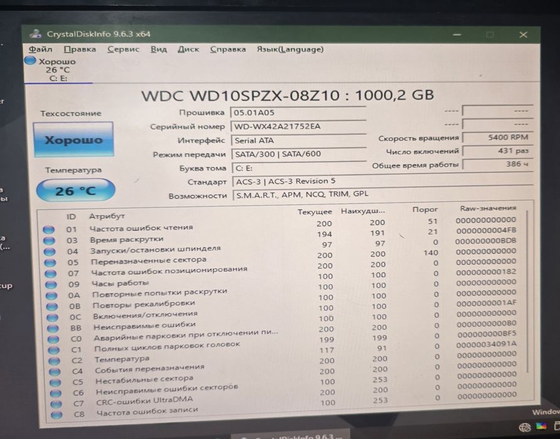Minimize the CrystalDiskInfo window
The height and width of the screenshot is (439, 560).
coord(457,34)
